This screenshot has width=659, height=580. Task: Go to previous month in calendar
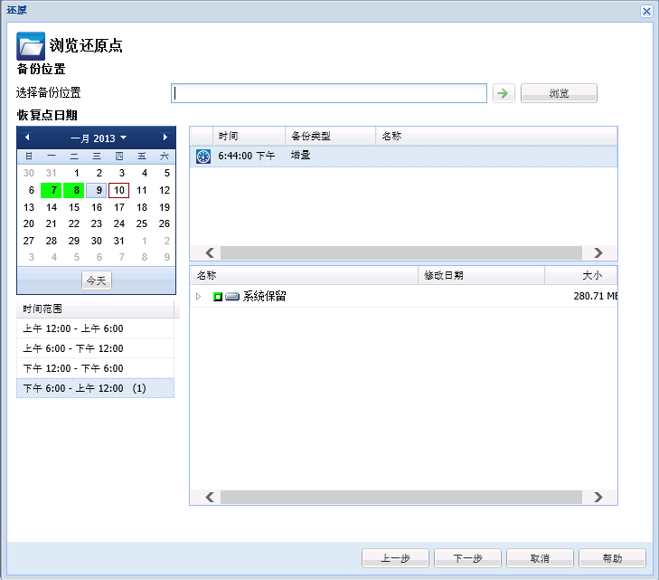[x=27, y=138]
